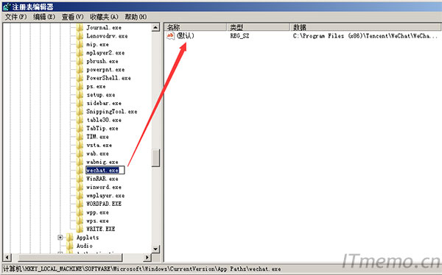Click the 数据 column header
Viewport: 442px width, 275px height.
pos(365,27)
